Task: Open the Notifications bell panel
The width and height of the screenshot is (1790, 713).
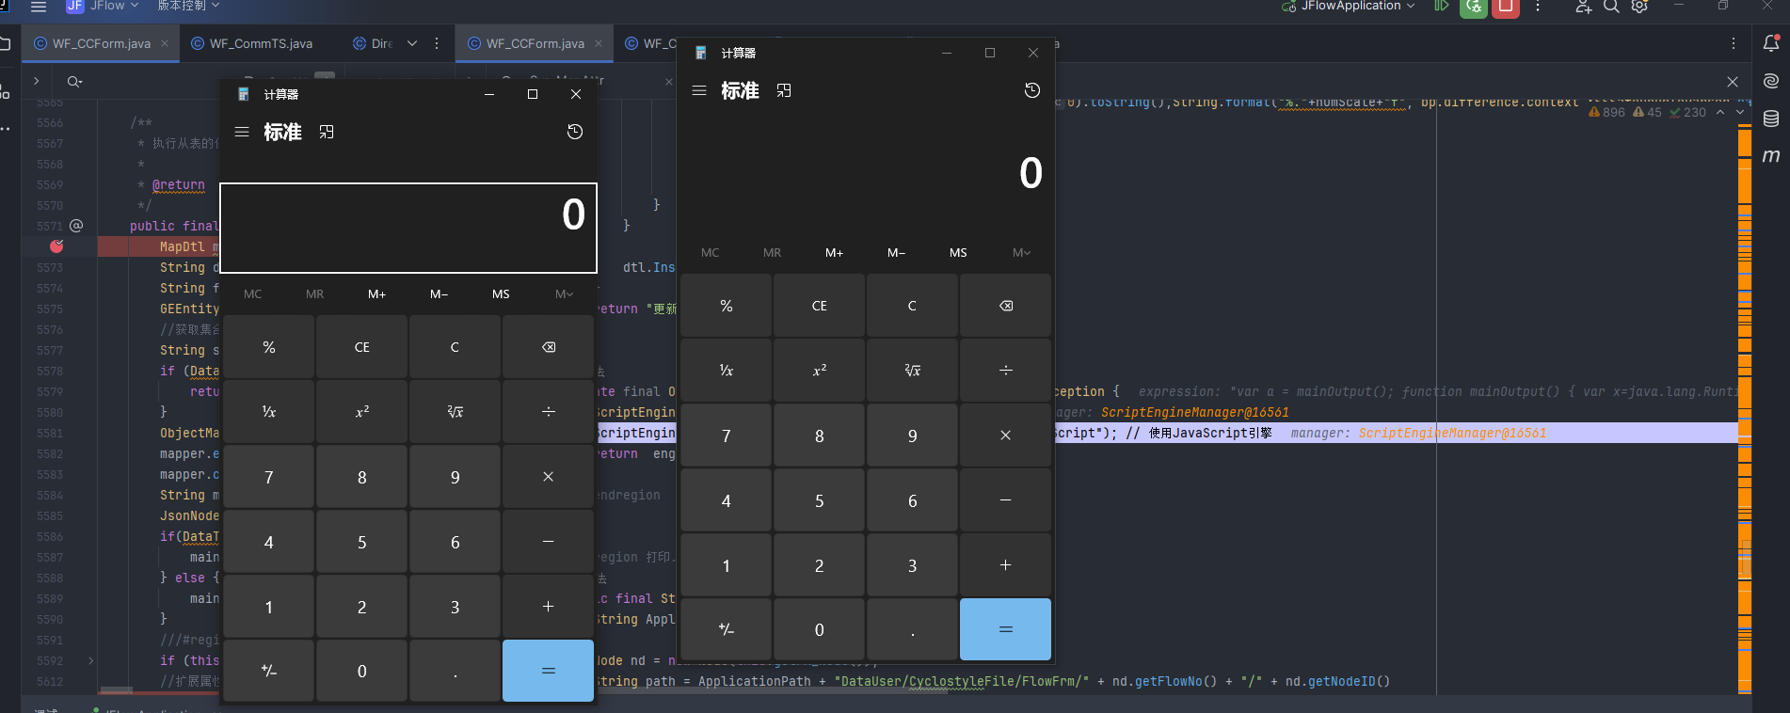Action: tap(1771, 43)
